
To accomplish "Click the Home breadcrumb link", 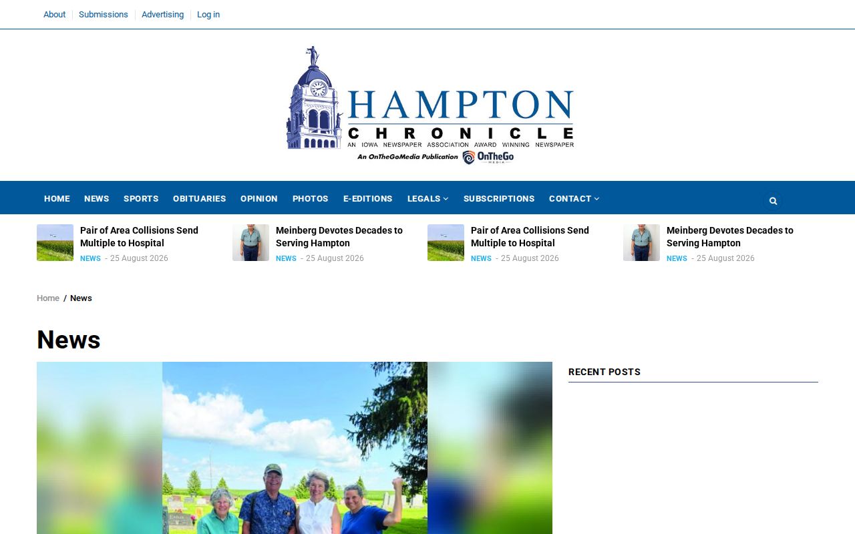I will [48, 298].
